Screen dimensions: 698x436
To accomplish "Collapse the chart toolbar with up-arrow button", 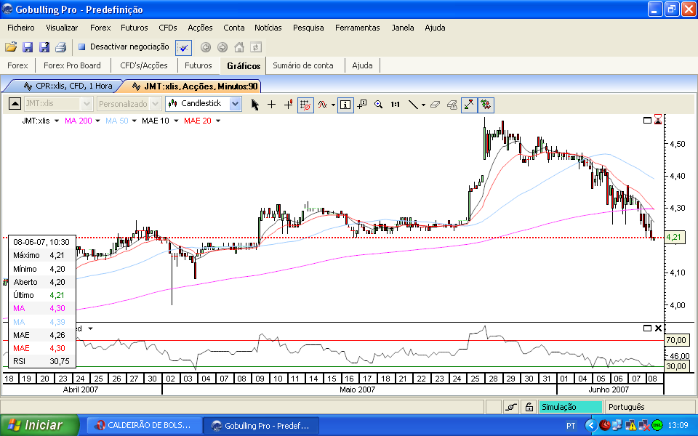I will click(x=15, y=104).
